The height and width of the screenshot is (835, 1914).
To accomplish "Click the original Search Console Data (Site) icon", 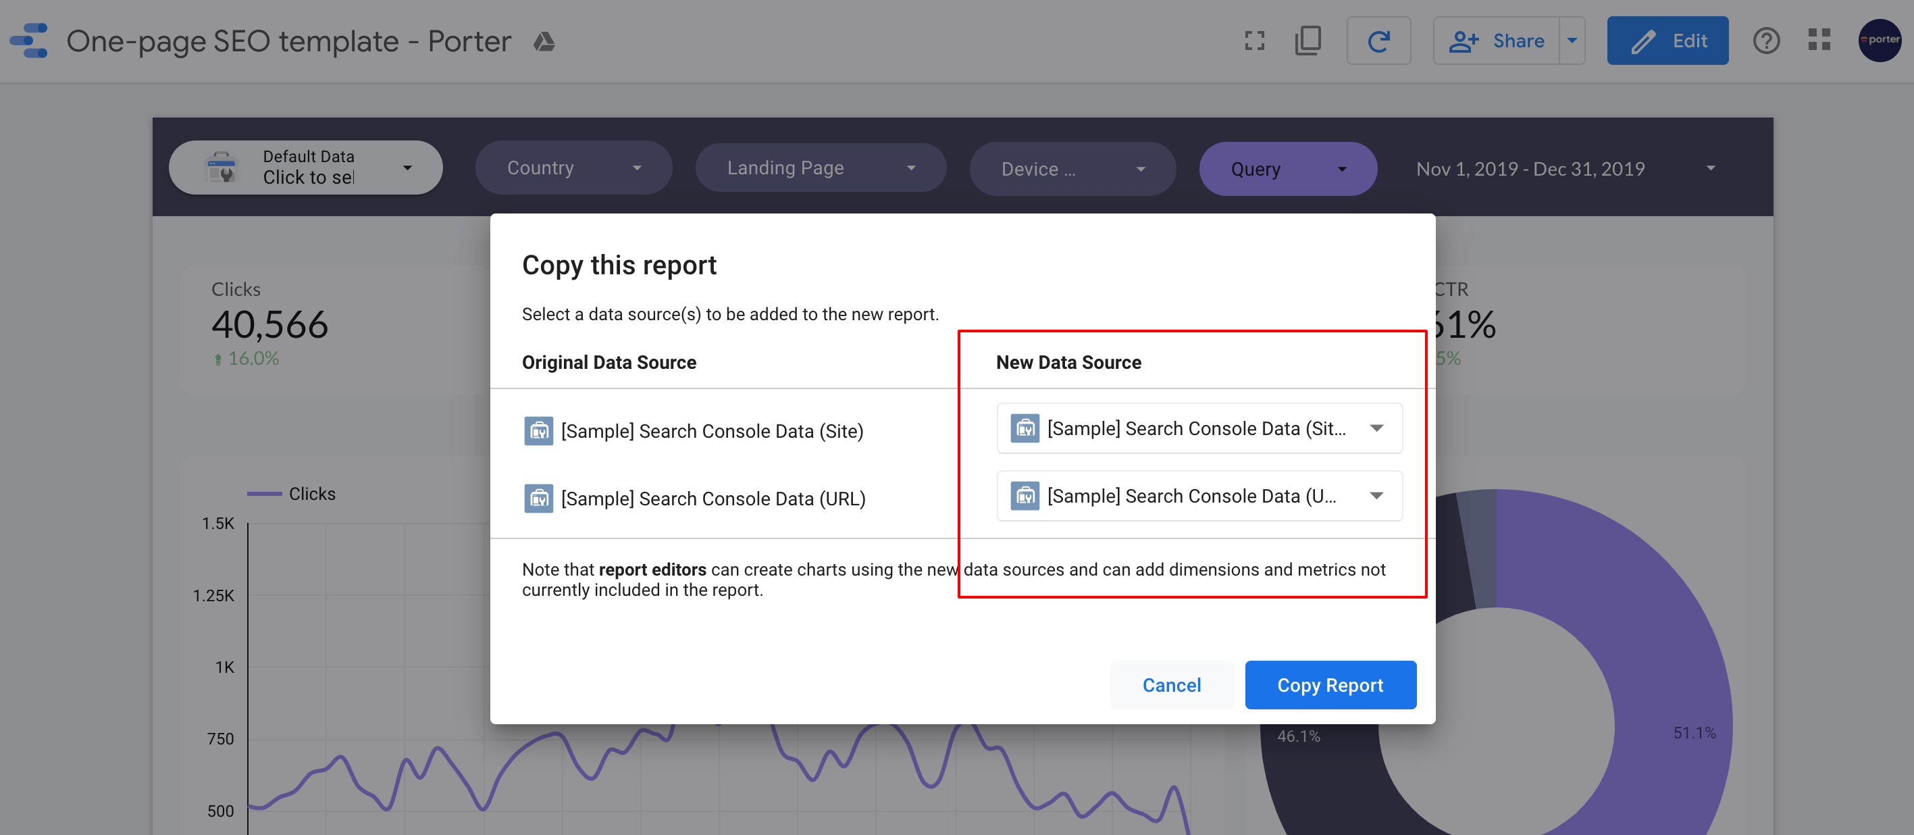I will pyautogui.click(x=538, y=431).
